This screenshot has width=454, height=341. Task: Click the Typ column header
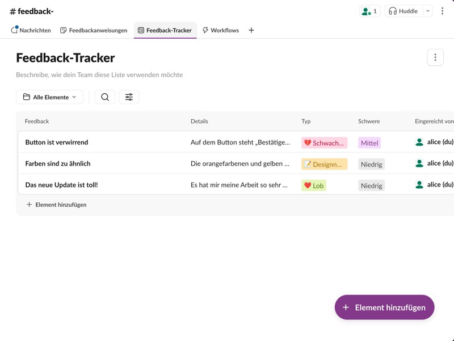pos(306,121)
